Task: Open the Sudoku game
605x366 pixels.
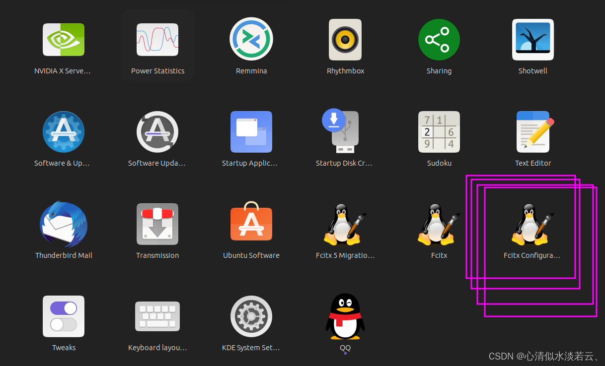Action: (x=439, y=132)
